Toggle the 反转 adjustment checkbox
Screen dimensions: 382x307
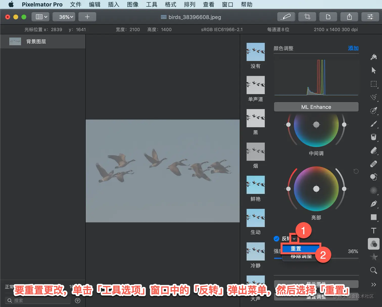coord(276,239)
